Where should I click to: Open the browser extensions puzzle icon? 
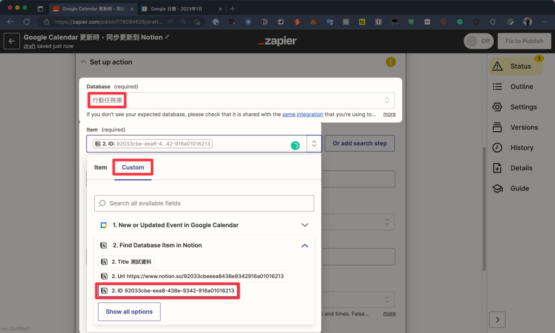click(x=493, y=22)
